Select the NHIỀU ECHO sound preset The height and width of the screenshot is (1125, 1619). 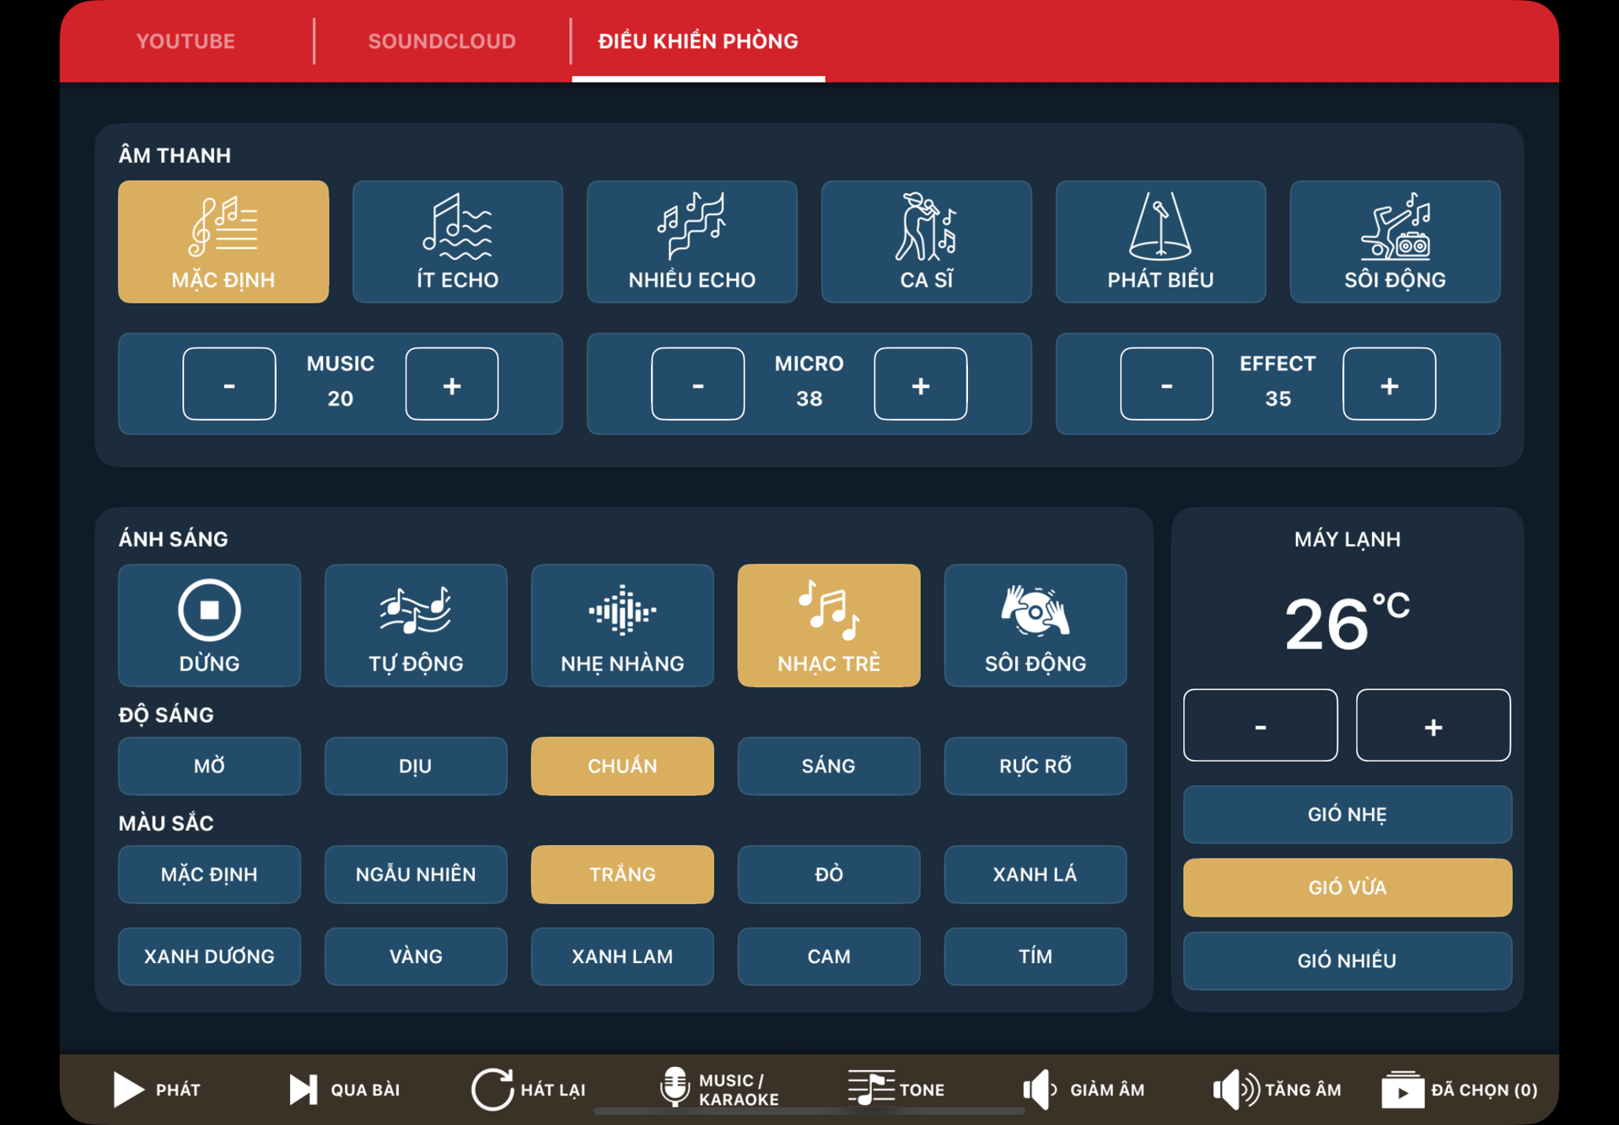click(691, 241)
